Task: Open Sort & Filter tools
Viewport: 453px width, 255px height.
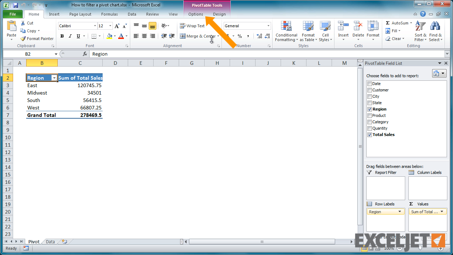Action: click(420, 31)
